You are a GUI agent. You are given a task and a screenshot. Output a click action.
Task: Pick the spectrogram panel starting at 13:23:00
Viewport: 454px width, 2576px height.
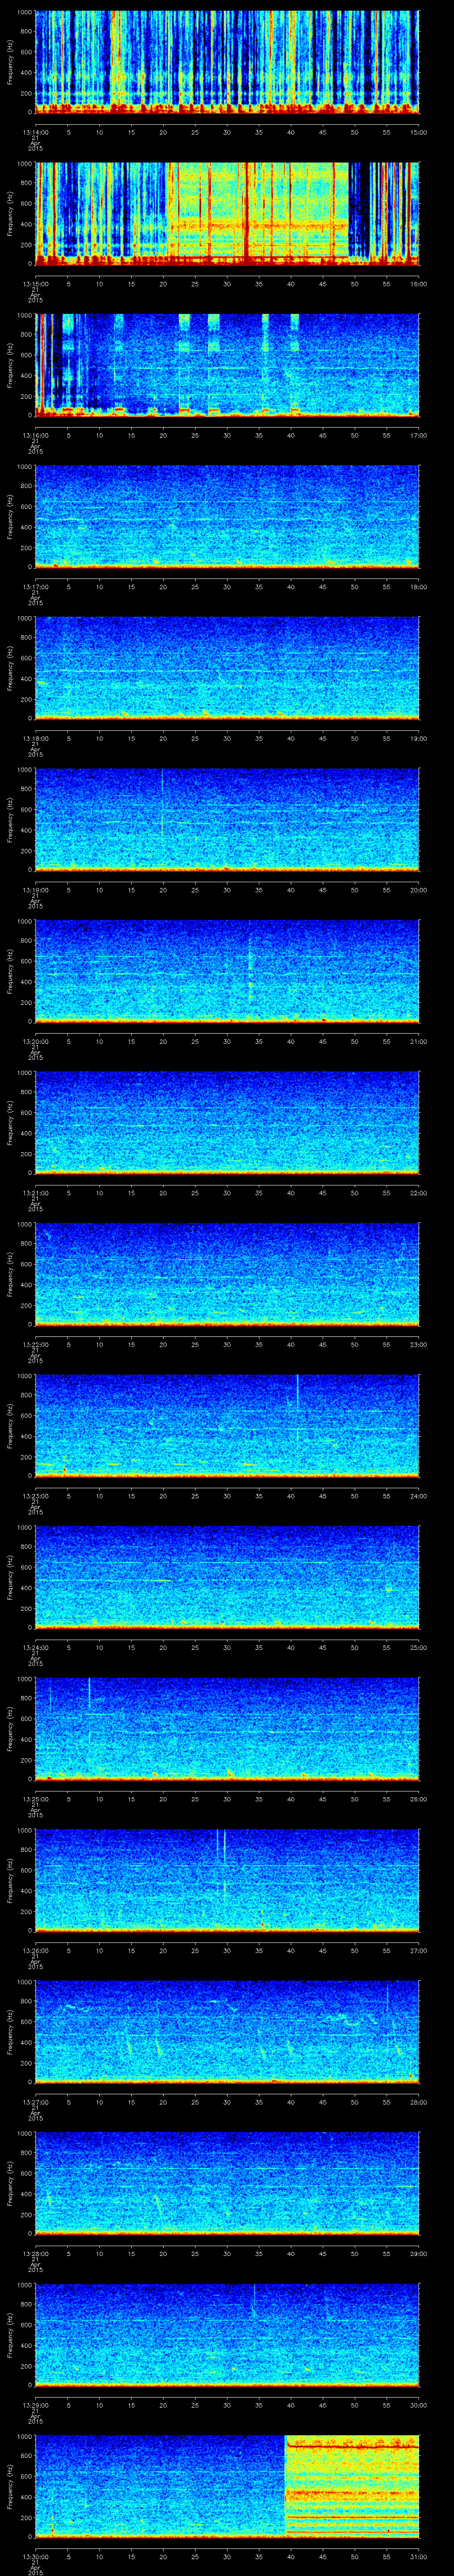(x=227, y=1426)
